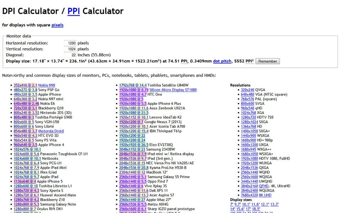Image resolution: width=339 pixels, height=213 pixels.
Task: Click the Diagonal inches input field
Action: pos(70,55)
